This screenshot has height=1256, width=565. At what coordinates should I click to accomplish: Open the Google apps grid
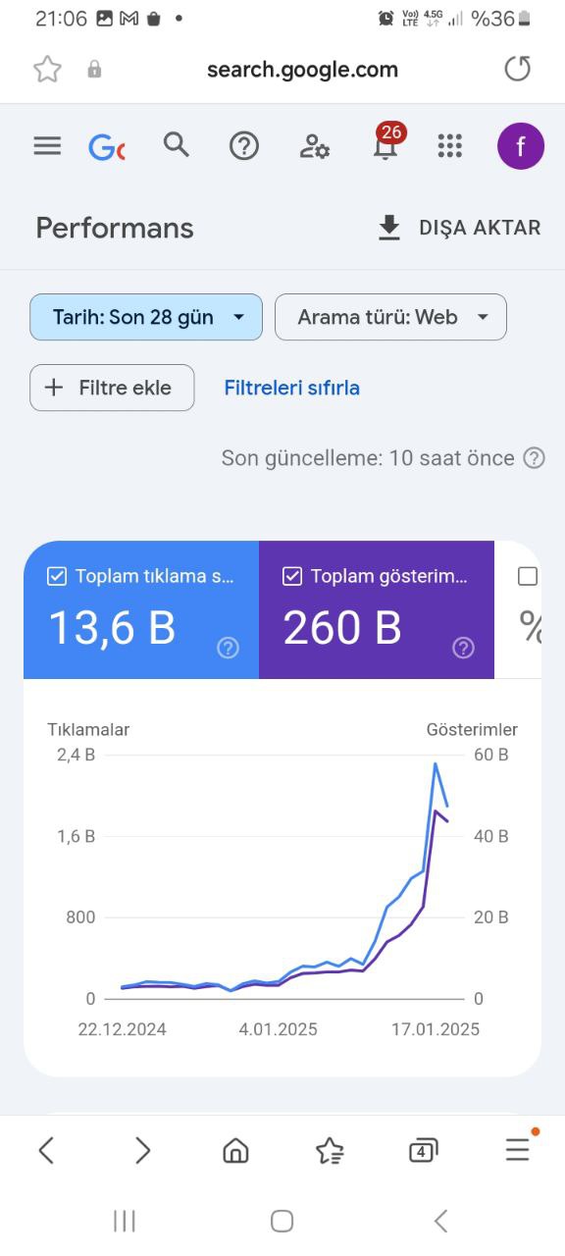(x=449, y=146)
